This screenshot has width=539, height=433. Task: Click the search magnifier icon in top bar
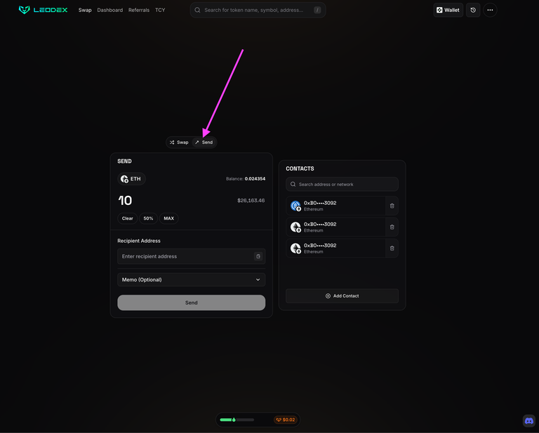click(197, 10)
